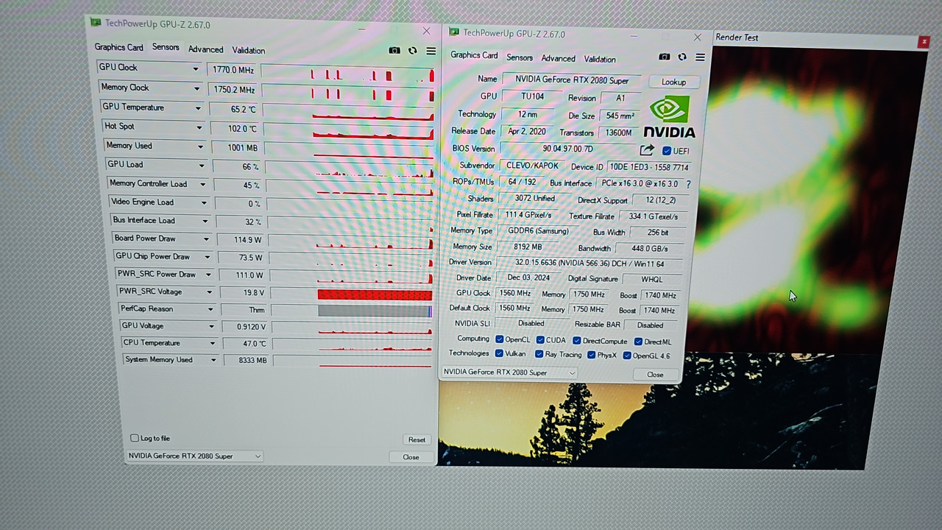Viewport: 942px width, 530px height.
Task: Switch to Sensors tab in right window
Action: [519, 57]
